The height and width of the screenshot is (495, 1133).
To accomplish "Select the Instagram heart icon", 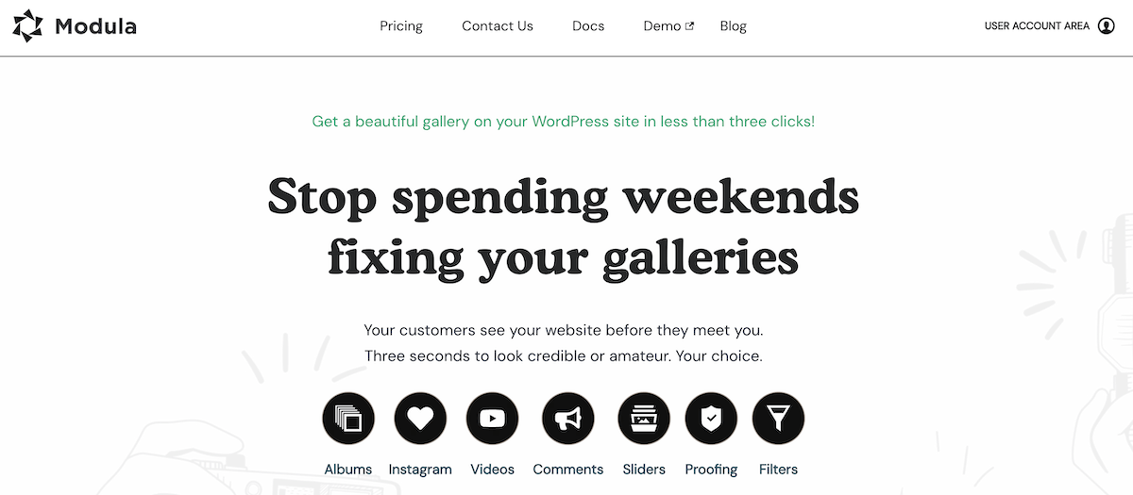I will point(420,418).
